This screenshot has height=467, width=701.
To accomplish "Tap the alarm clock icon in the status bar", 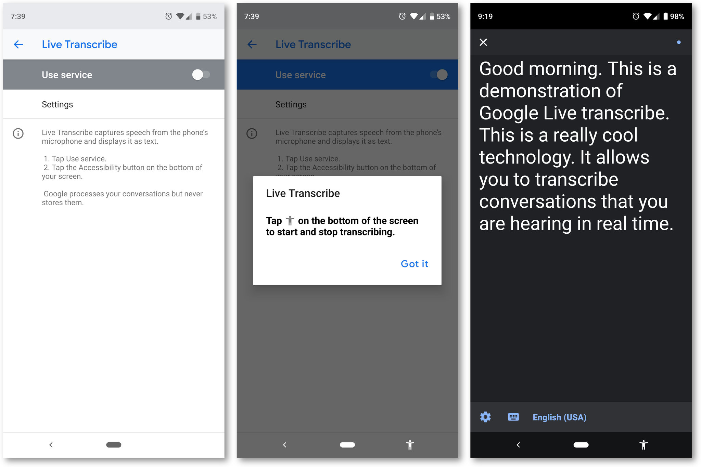I will 168,16.
